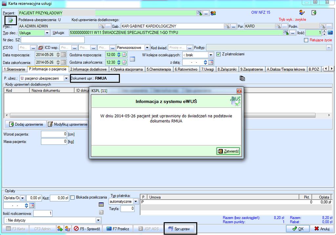Click the Taryfa input field
The height and width of the screenshot is (235, 336).
128,208
